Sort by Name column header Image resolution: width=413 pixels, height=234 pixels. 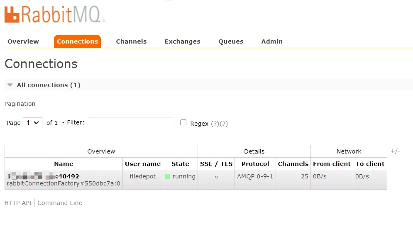click(64, 164)
